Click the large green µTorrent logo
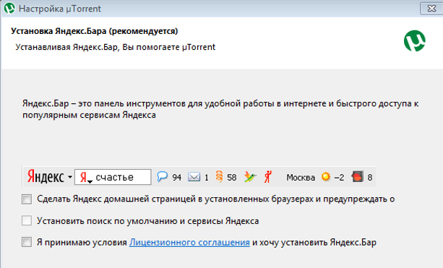The height and width of the screenshot is (268, 443). click(415, 41)
